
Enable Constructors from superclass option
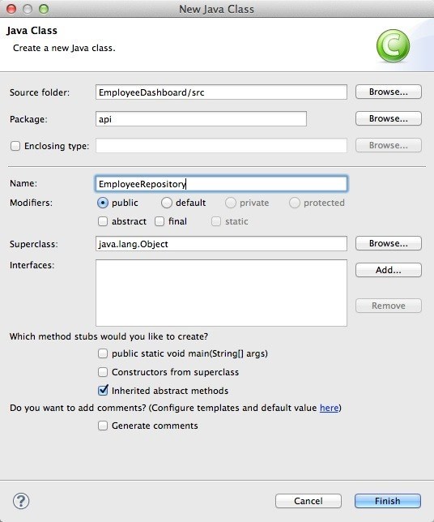point(103,372)
